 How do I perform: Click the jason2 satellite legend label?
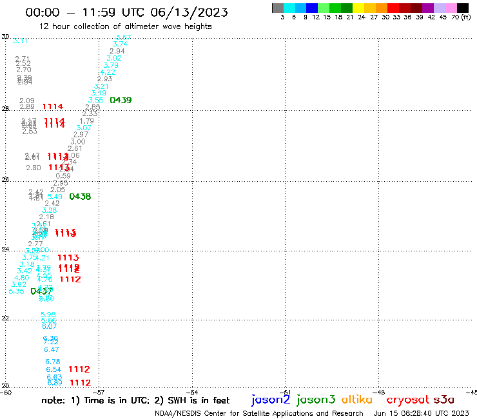pyautogui.click(x=271, y=400)
